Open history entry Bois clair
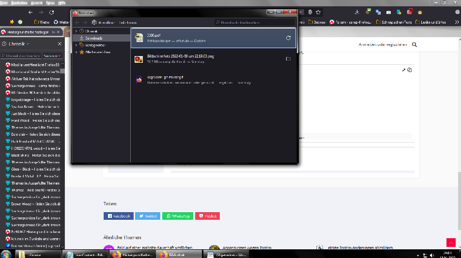Image resolution: width=461 pixels, height=258 pixels. 32,134
